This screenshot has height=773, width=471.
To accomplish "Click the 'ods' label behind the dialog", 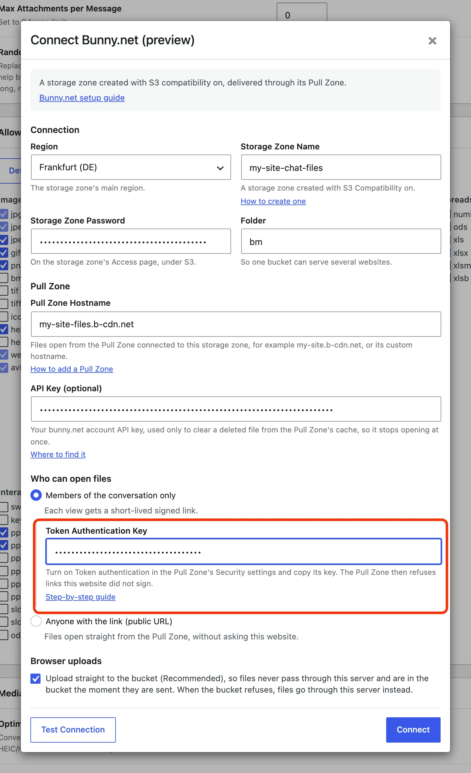I will (460, 227).
